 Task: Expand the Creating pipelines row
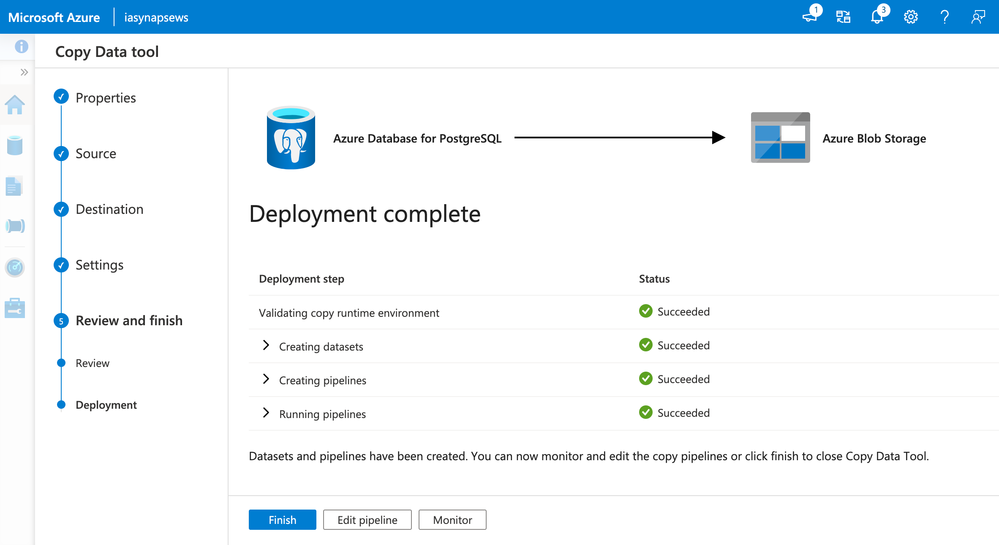(x=266, y=379)
